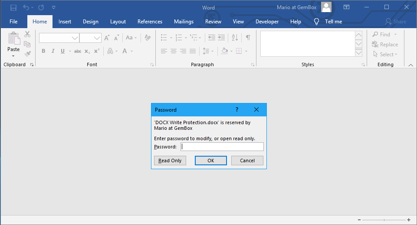Viewport: 417px width, 225px height.
Task: Click the zoom slider in status bar
Action: (x=385, y=220)
